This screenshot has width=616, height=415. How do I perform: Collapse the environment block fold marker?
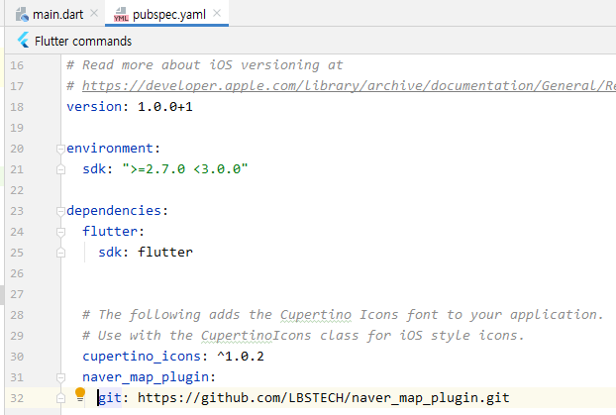click(60, 149)
